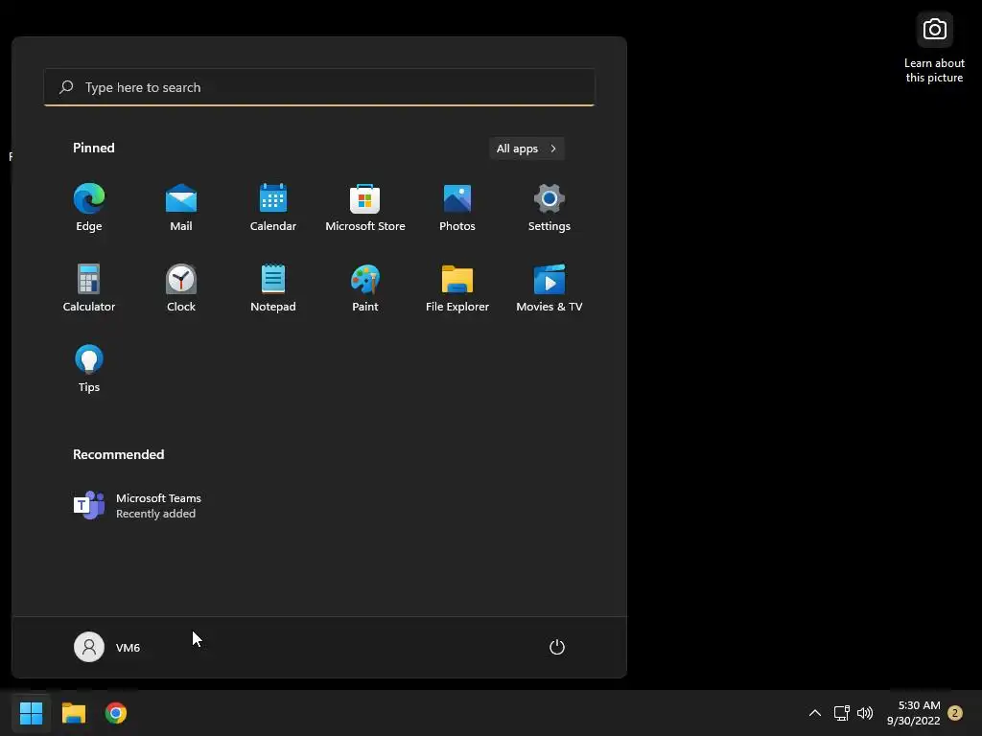This screenshot has width=982, height=736.
Task: Launch Movies & TV
Action: pyautogui.click(x=549, y=288)
